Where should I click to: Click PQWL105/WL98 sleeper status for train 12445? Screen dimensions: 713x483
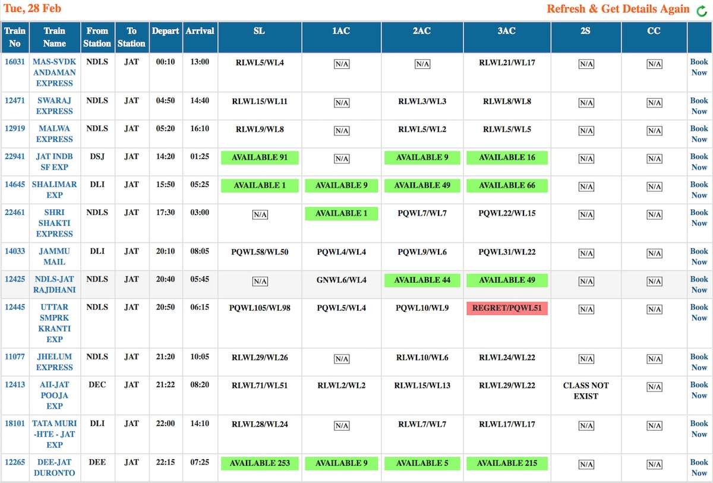[x=260, y=308]
